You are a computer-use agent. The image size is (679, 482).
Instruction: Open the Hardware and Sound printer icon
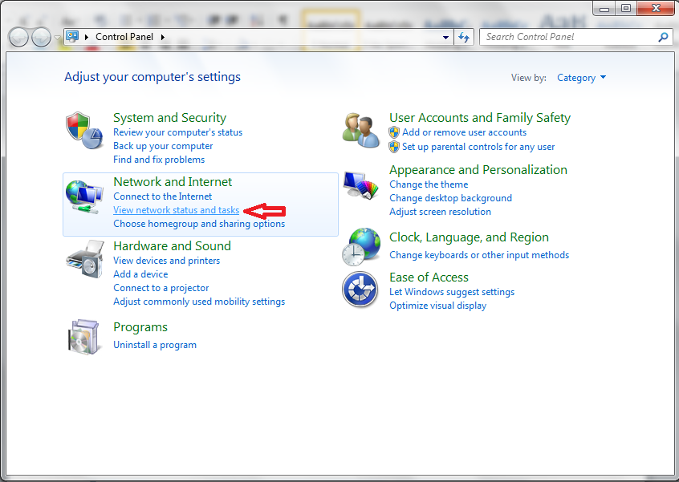coord(83,259)
